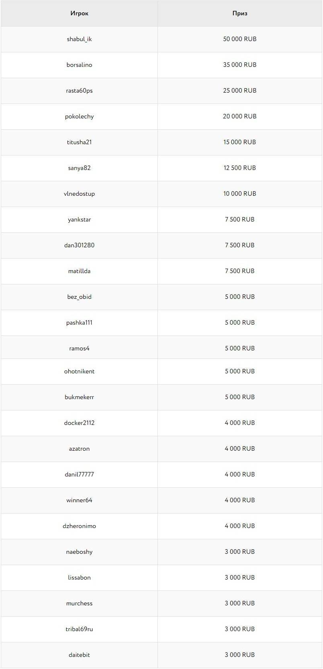Select player name daitebit
Image resolution: width=323 pixels, height=669 pixels.
[79, 655]
